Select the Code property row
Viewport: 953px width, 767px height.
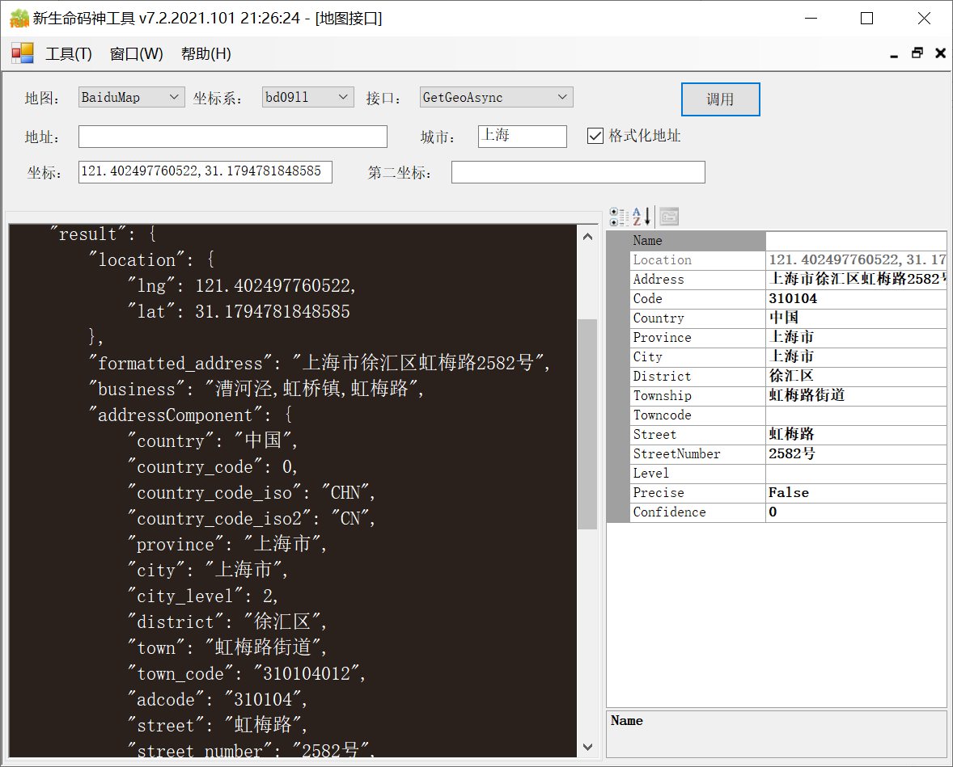click(788, 299)
